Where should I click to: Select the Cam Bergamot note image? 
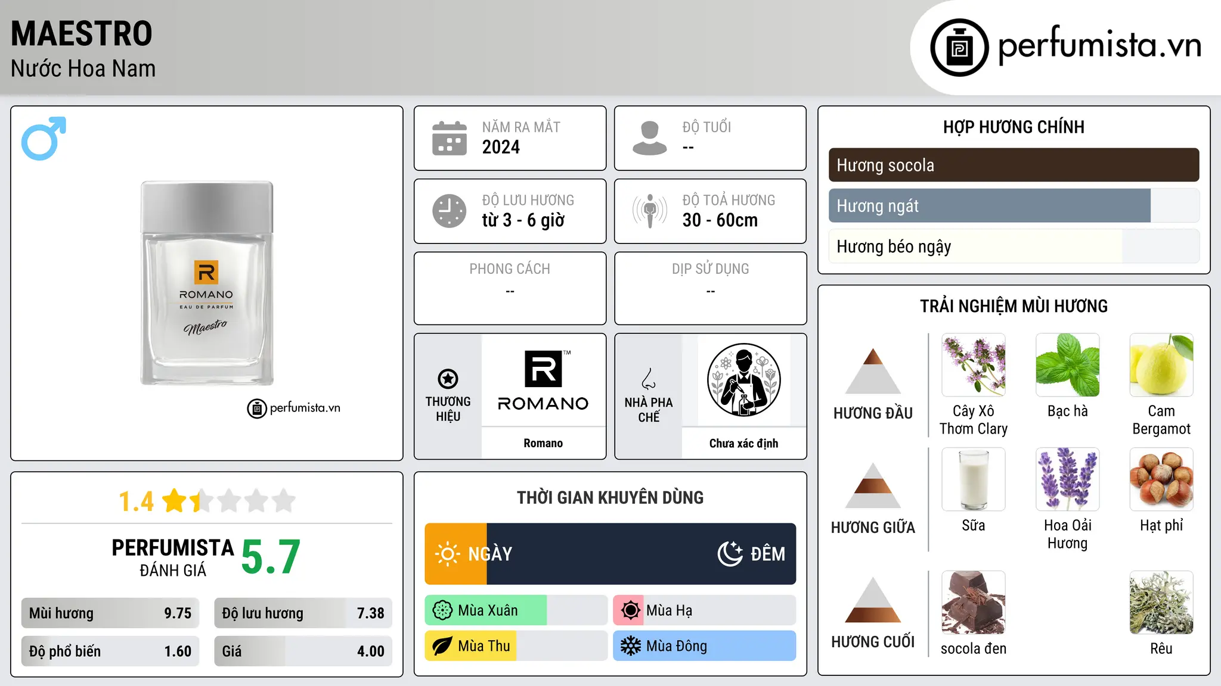pos(1161,365)
